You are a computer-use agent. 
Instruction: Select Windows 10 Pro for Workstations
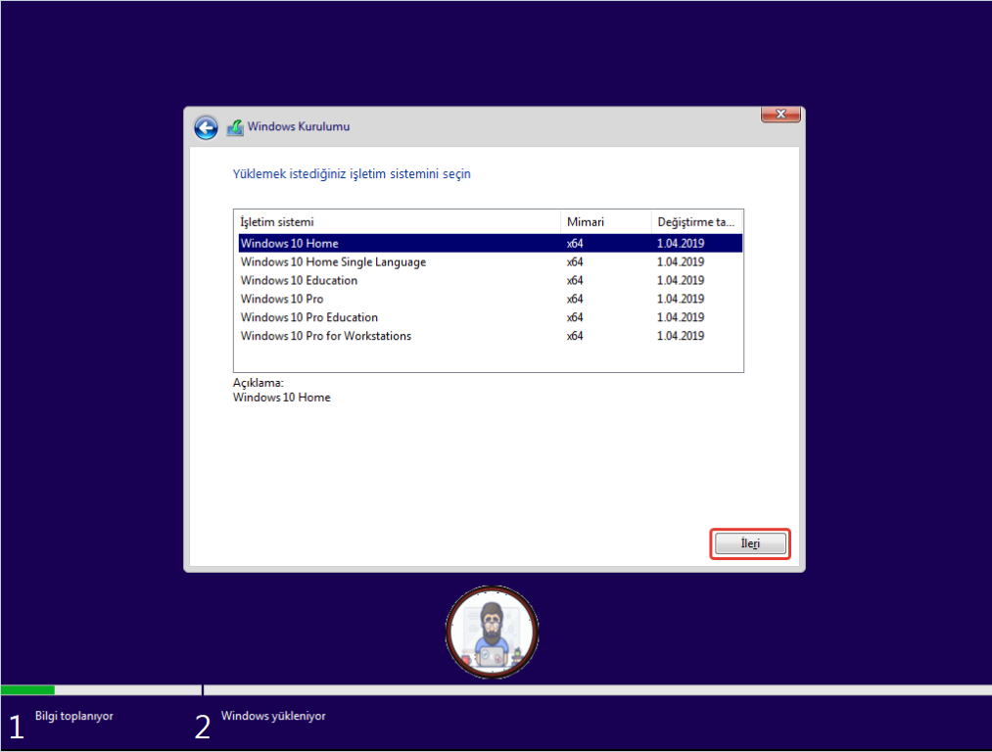[x=491, y=336]
